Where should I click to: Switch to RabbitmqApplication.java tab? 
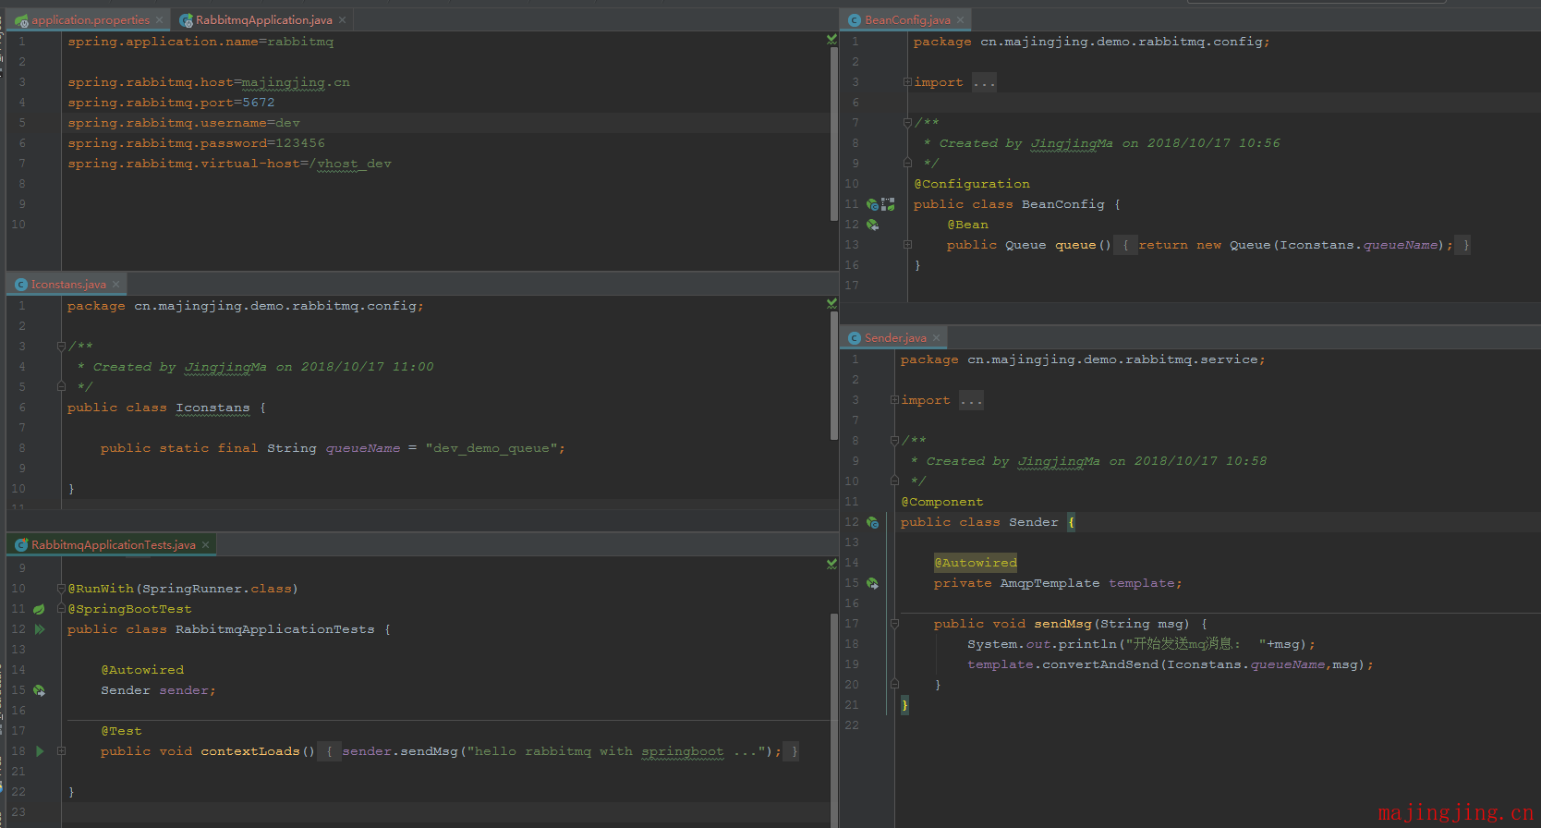263,19
